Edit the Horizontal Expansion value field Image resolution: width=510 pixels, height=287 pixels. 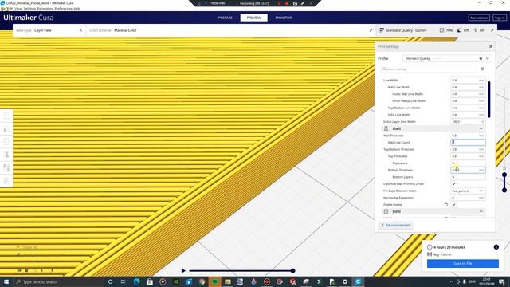468,198
